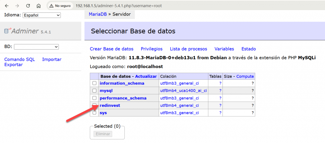
Task: Compute the database sizes
Action: click(x=245, y=76)
